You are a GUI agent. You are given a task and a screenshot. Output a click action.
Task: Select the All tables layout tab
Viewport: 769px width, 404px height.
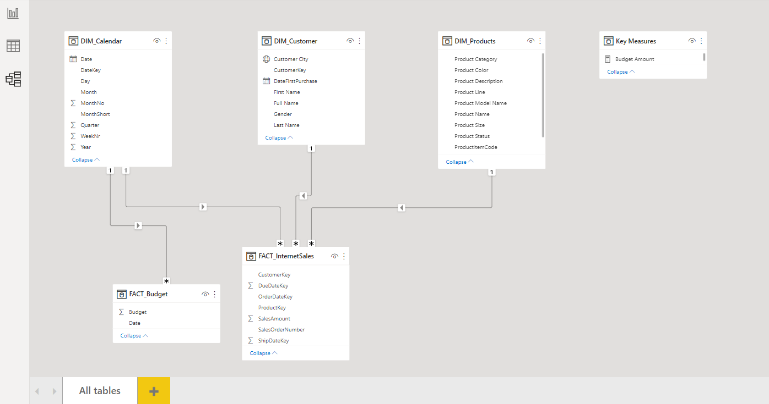[100, 391]
